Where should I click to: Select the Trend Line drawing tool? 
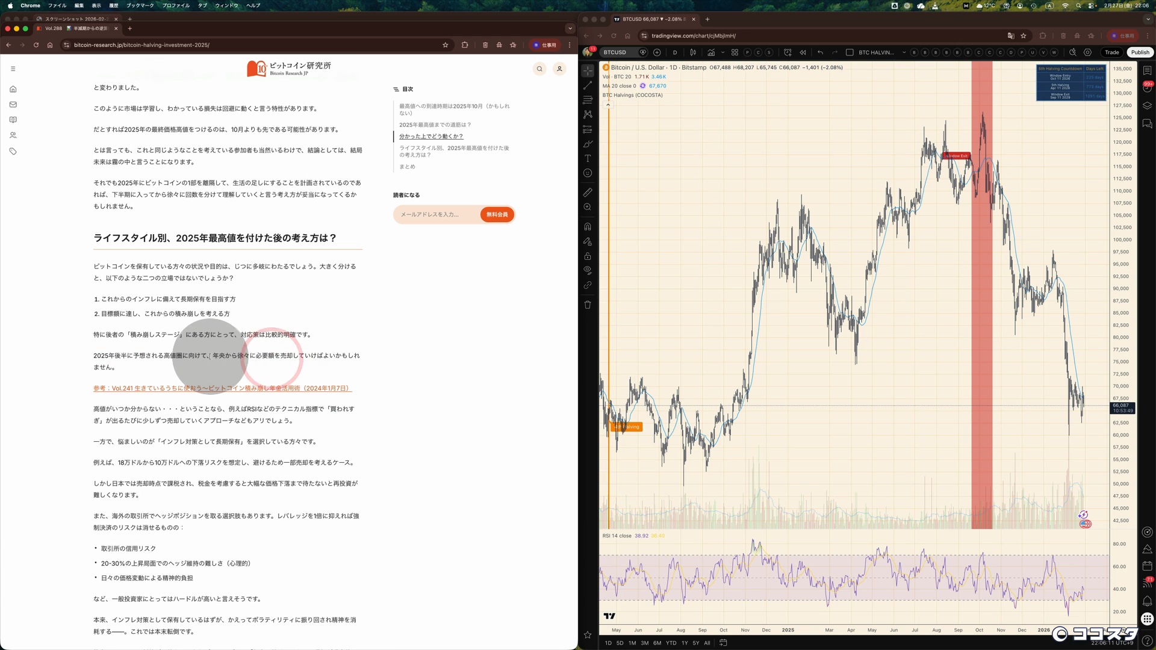pos(588,85)
